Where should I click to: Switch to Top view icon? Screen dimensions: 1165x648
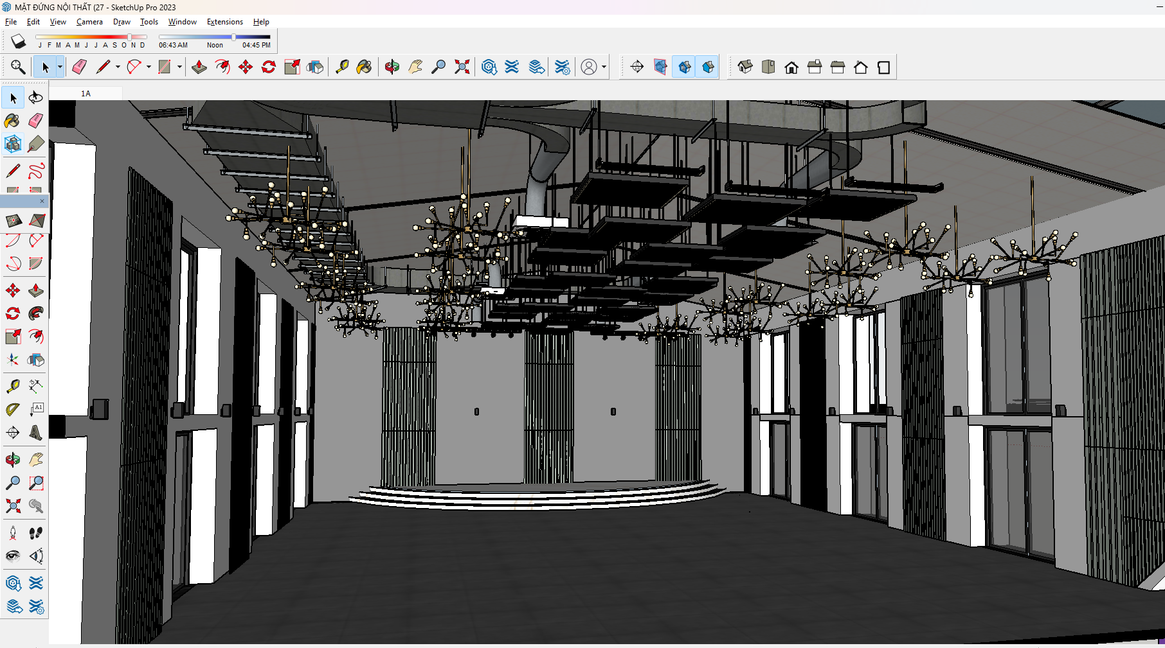(x=768, y=67)
